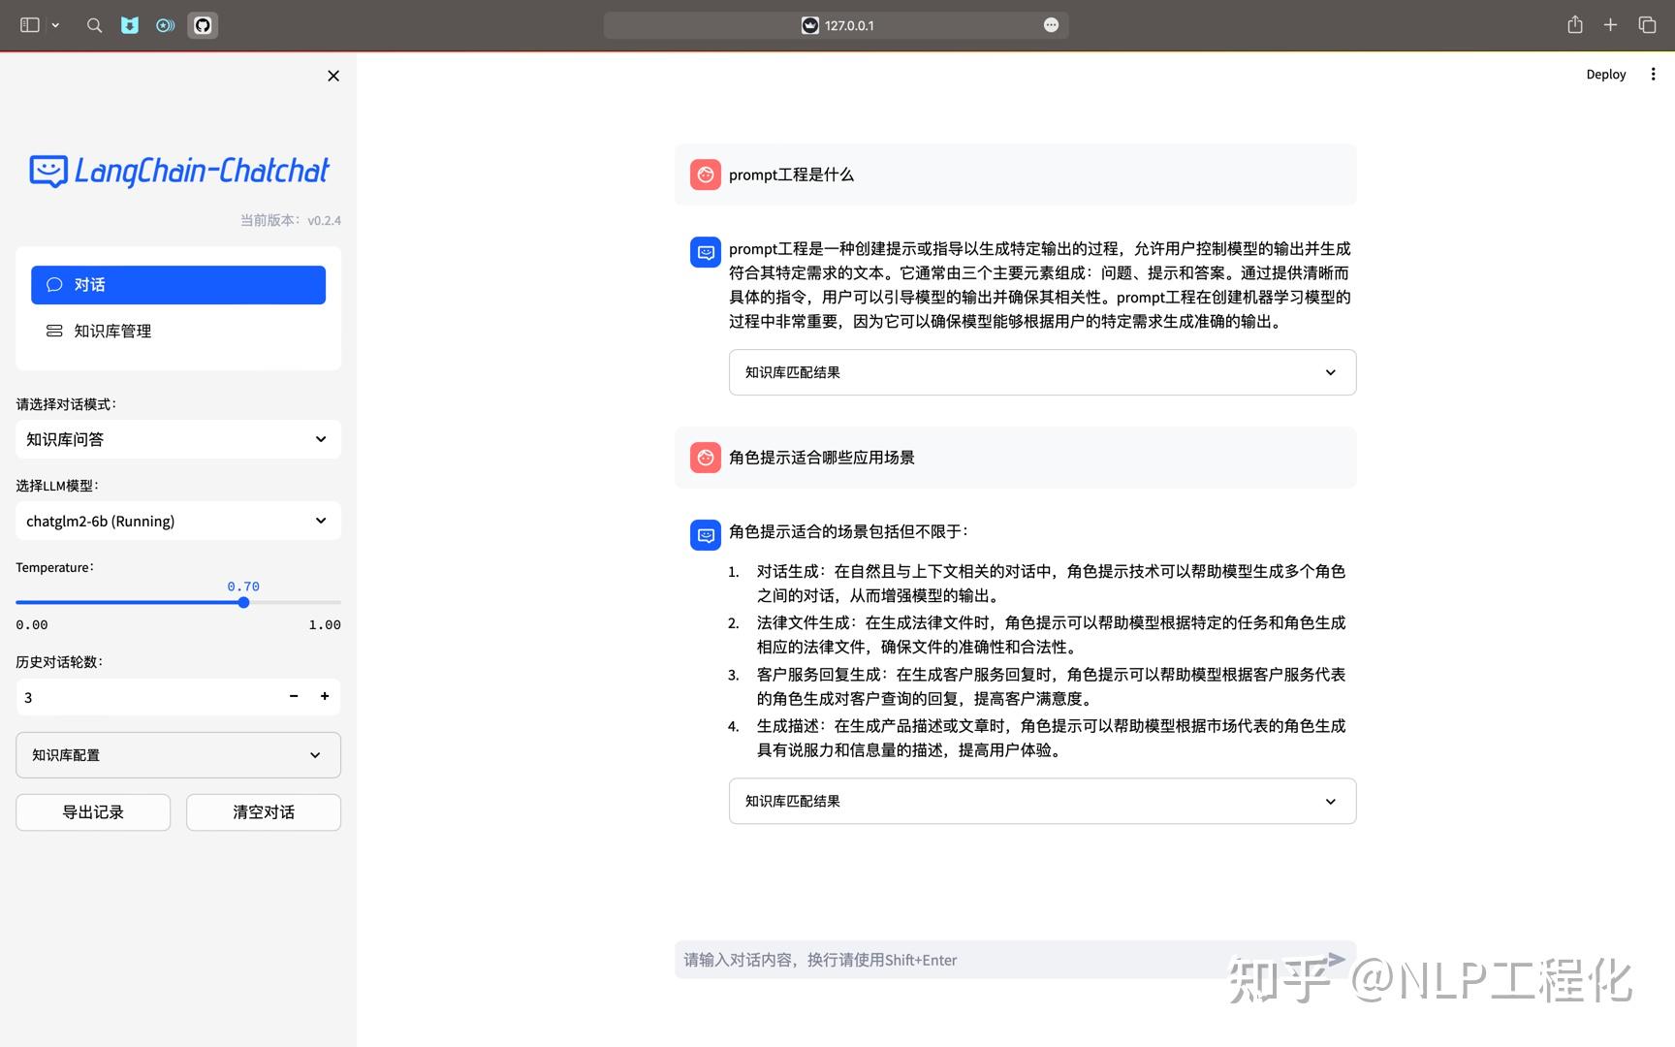The height and width of the screenshot is (1047, 1675).
Task: Open the Streamlit three-dot options menu
Action: click(1654, 74)
